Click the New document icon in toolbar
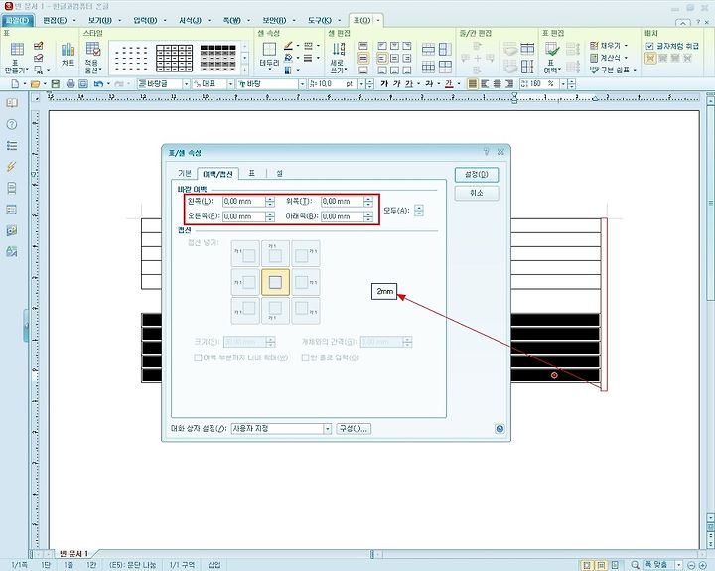The height and width of the screenshot is (571, 715). [15, 84]
